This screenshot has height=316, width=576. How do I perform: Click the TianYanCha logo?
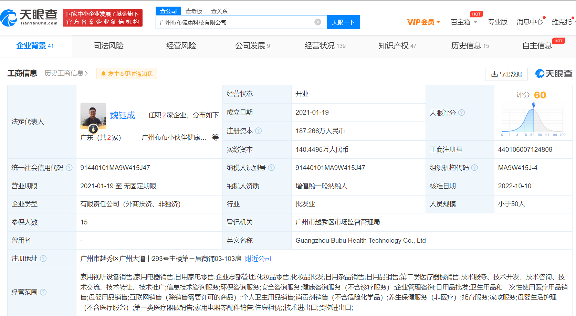(29, 18)
